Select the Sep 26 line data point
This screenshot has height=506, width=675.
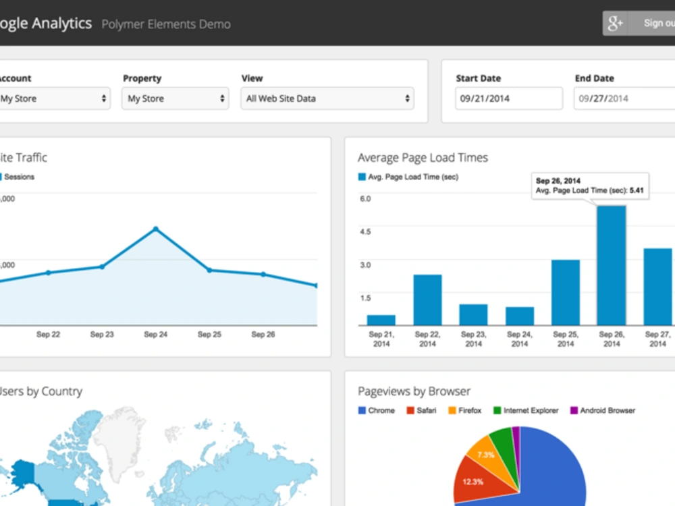[x=263, y=274]
